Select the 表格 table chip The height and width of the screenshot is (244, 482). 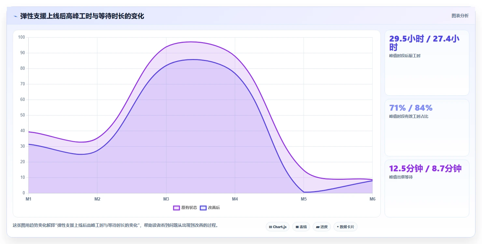[x=301, y=227]
